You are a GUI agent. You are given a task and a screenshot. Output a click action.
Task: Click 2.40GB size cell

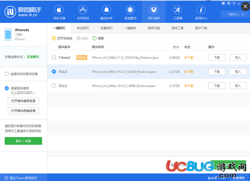[x=174, y=58]
